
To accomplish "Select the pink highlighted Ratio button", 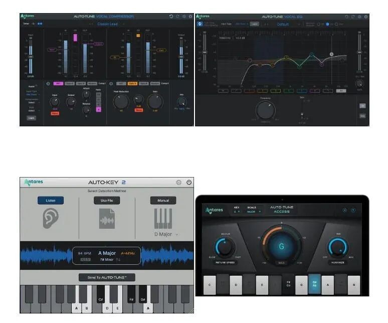I will tap(98, 109).
